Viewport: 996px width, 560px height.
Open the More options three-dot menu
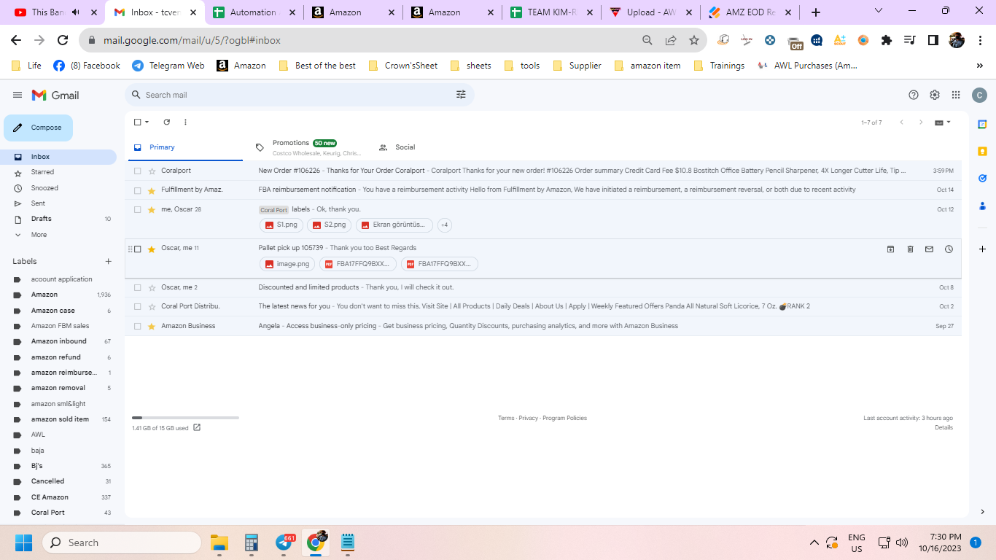pyautogui.click(x=185, y=122)
